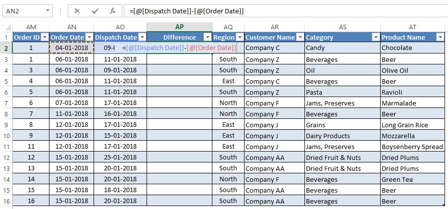Open Region filter dropdown
Screen dimensions: 448x209
240,38
